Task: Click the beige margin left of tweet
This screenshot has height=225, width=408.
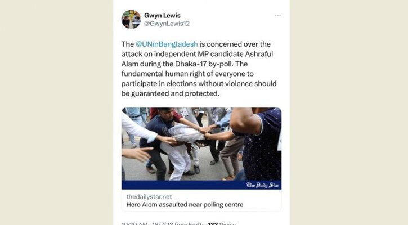Action: (x=56, y=112)
